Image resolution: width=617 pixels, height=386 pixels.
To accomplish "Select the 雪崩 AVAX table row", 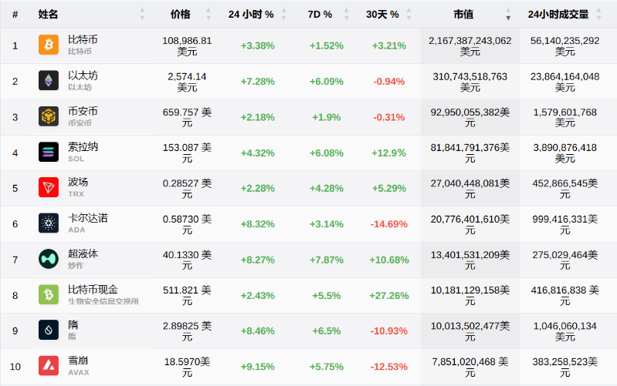I will pos(309,365).
